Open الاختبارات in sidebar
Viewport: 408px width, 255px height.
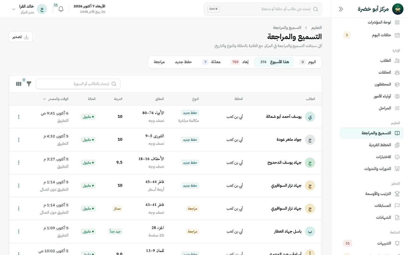click(x=372, y=157)
